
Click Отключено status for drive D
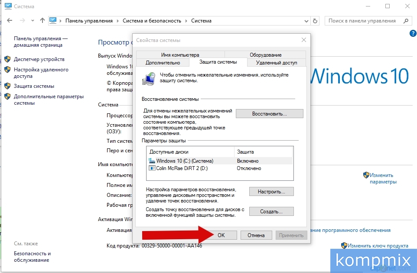pyautogui.click(x=249, y=168)
